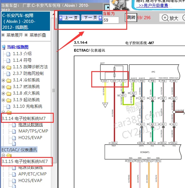The width and height of the screenshot is (185, 188).
Task: Expand the 3.1.7 燃油系统 folder
Action: click(x=3, y=87)
